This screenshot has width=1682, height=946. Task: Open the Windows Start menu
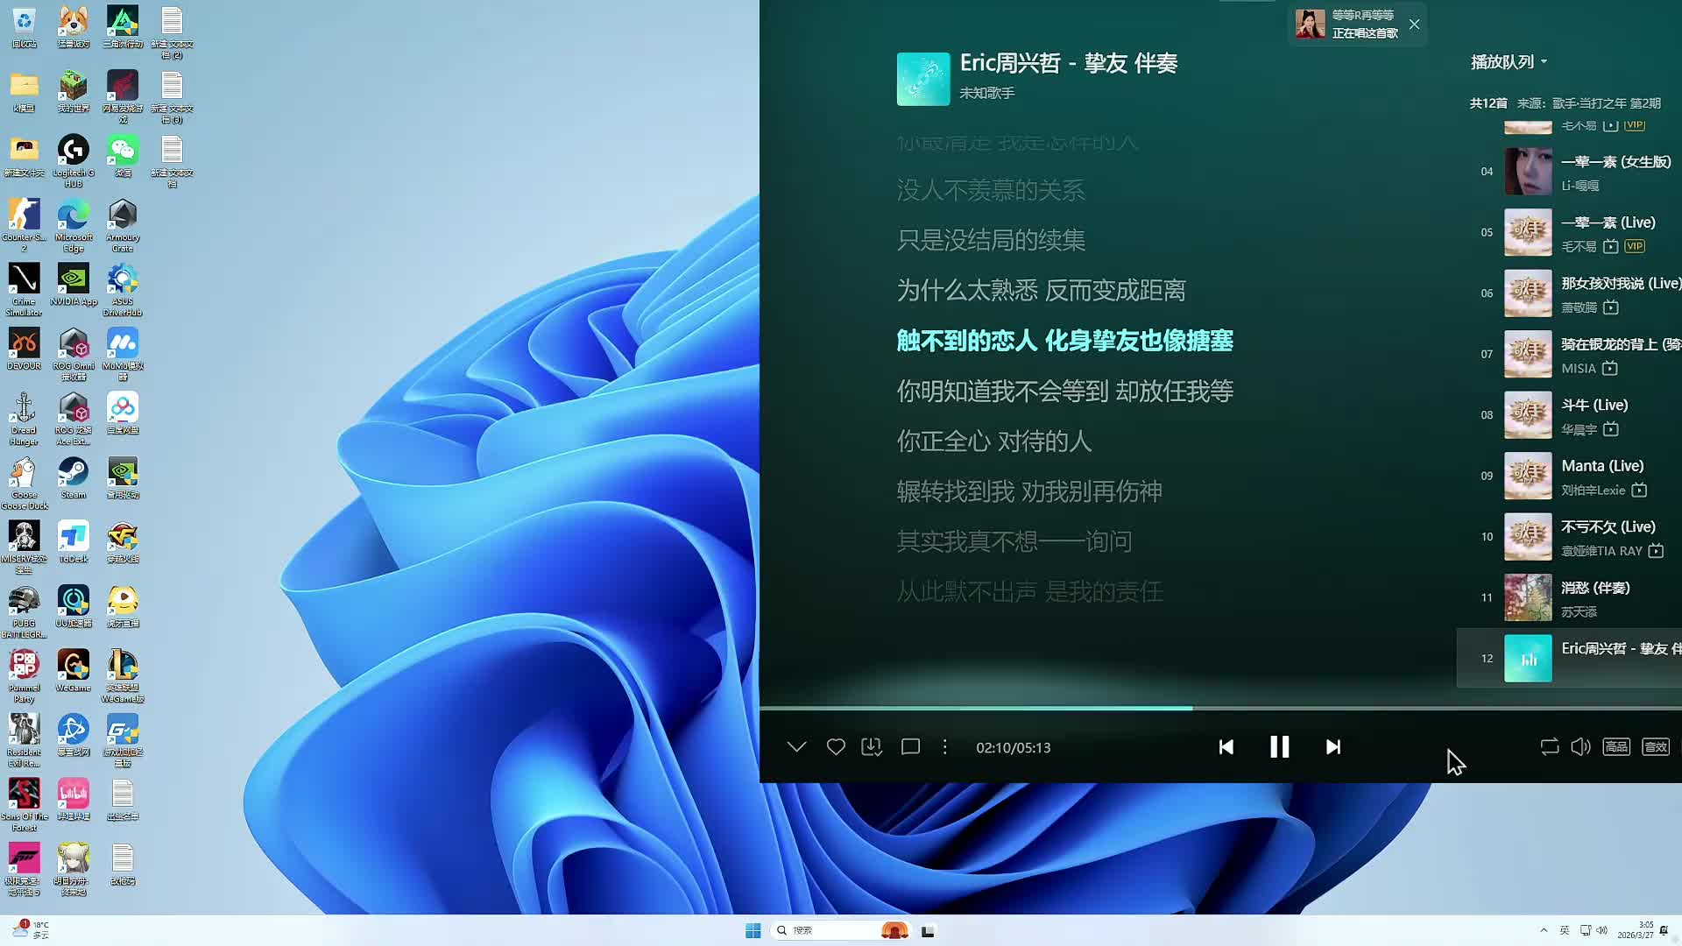click(x=753, y=930)
